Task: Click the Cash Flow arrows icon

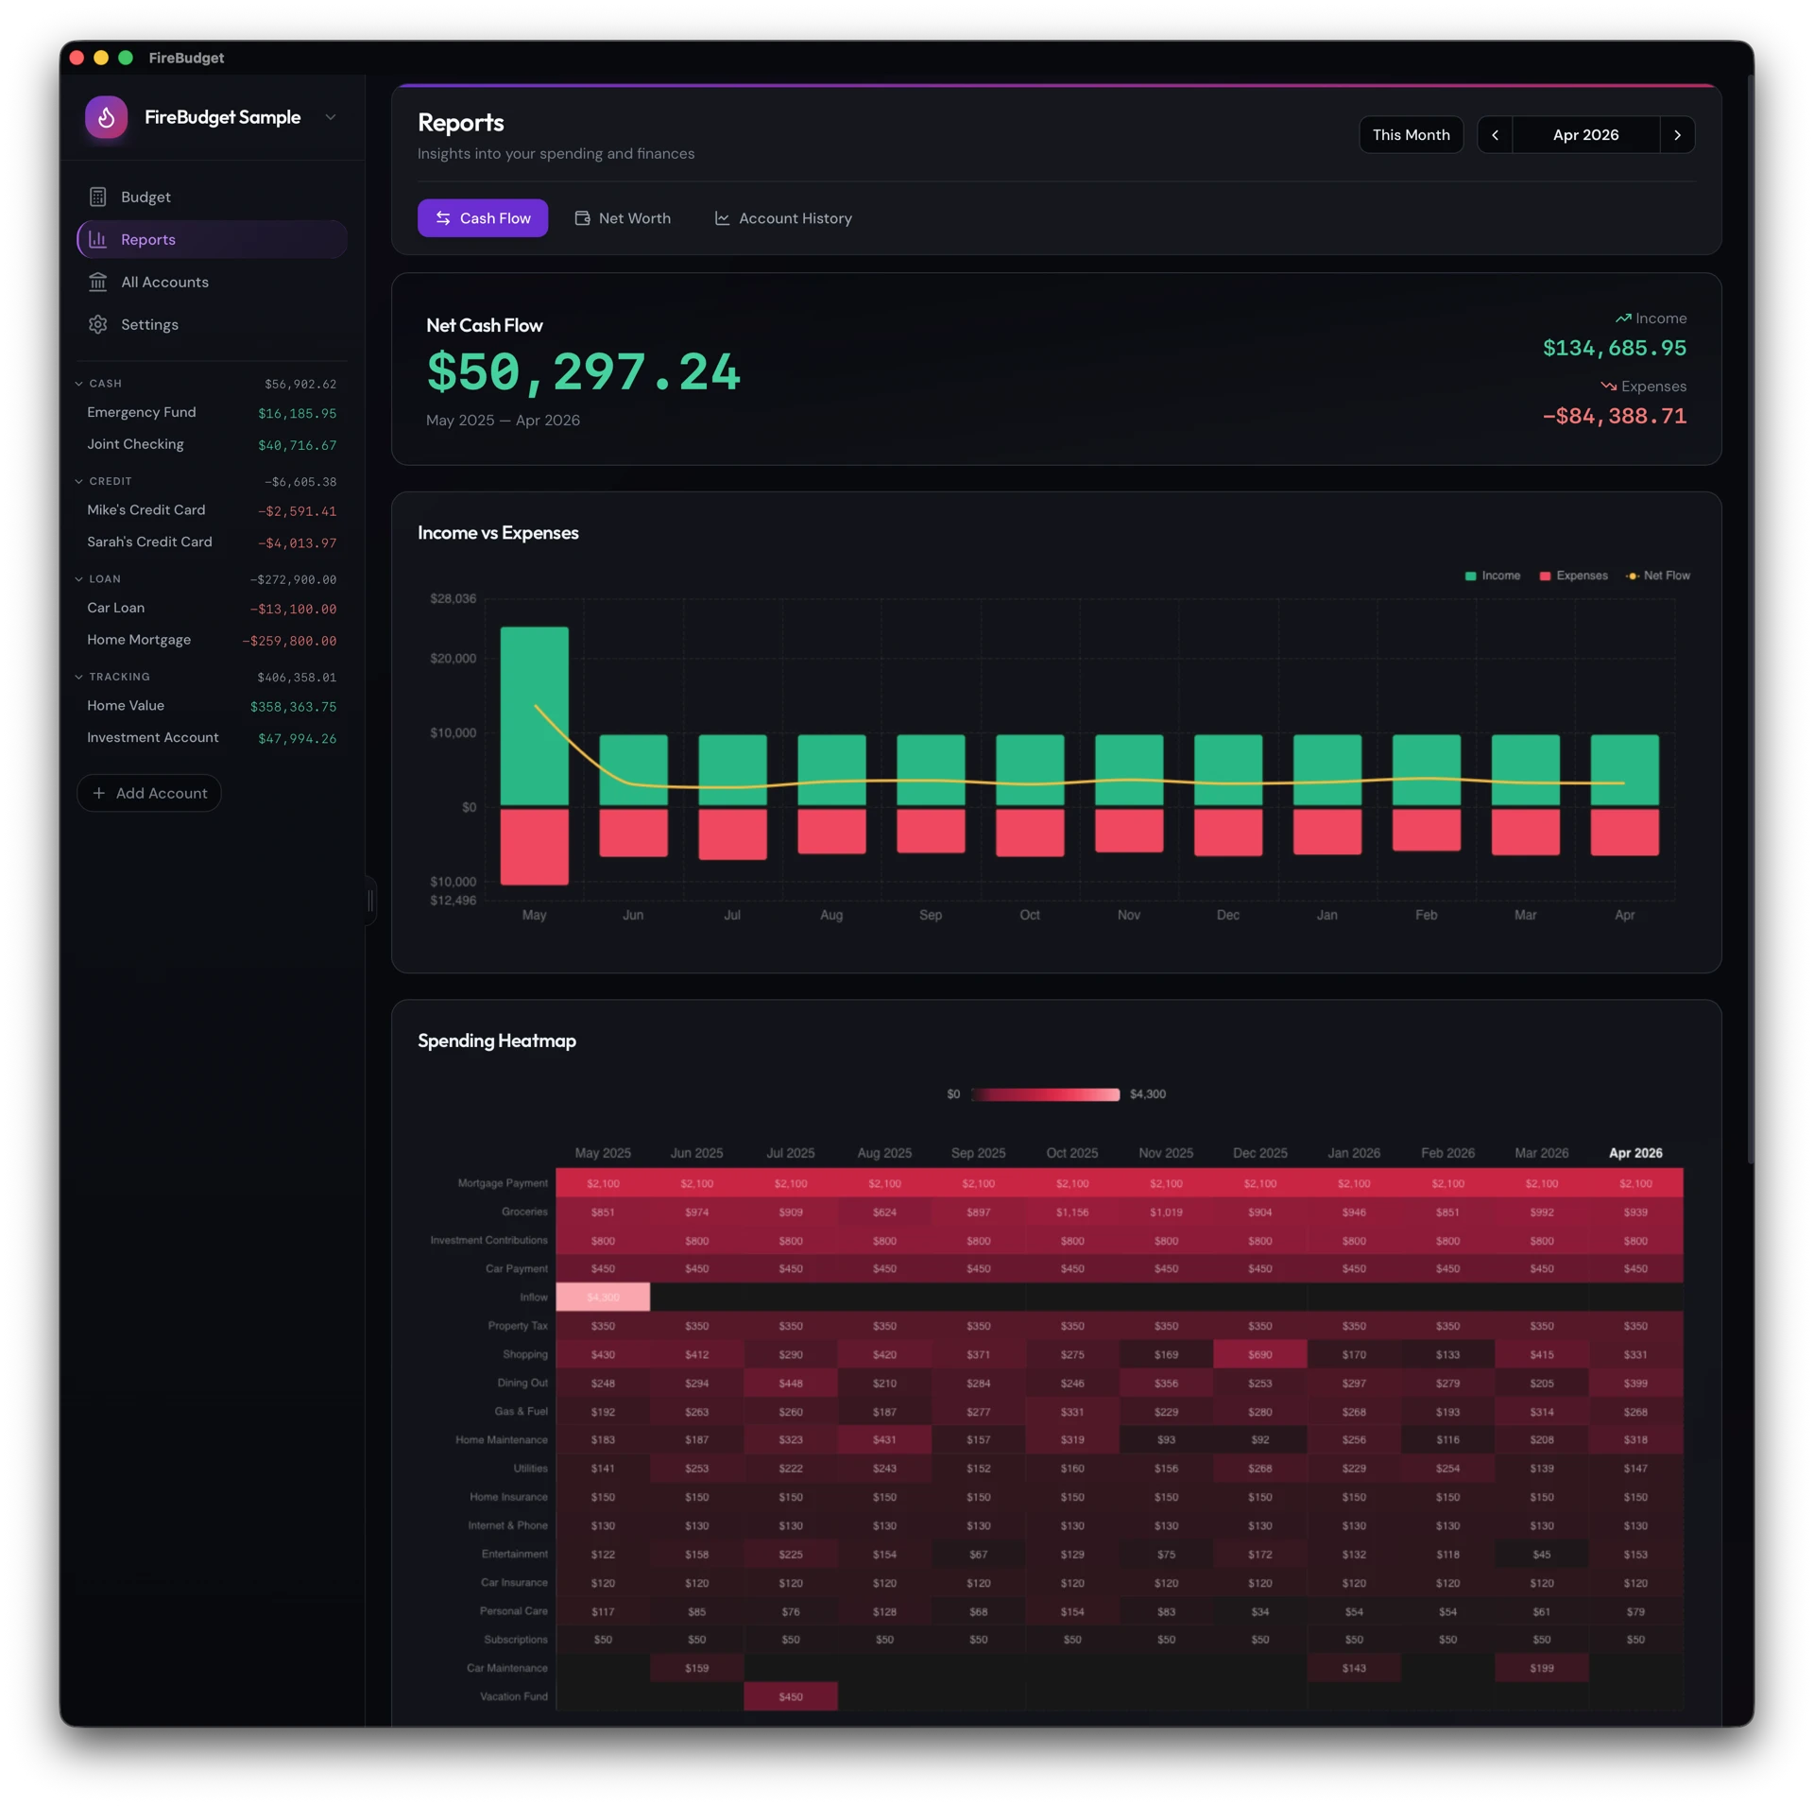Action: 444,217
